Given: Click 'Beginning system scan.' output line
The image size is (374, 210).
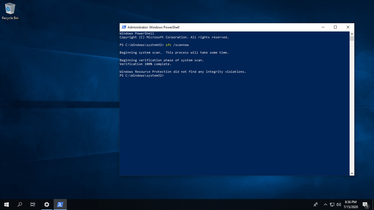Looking at the screenshot, I should click(x=174, y=52).
